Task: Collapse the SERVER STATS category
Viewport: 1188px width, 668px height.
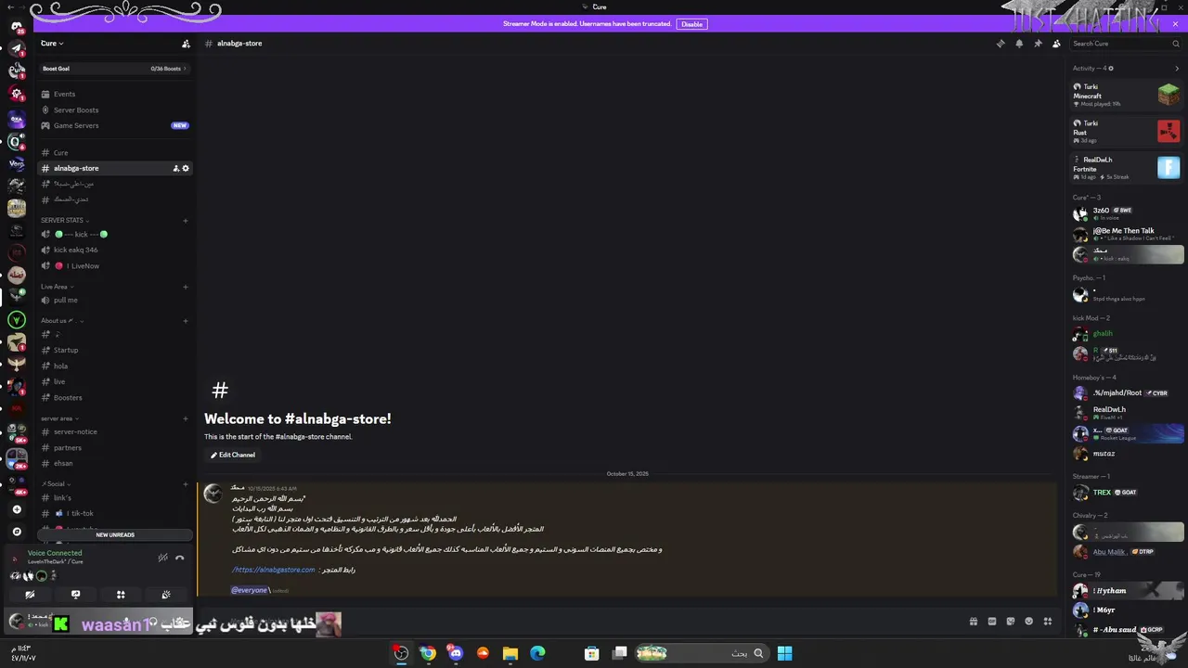Action: 63,221
